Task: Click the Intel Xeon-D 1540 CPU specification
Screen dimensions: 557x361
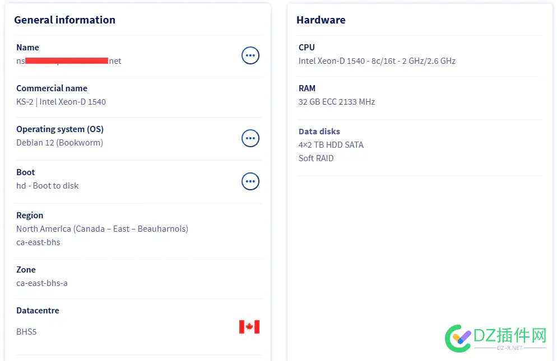Action: click(x=377, y=61)
